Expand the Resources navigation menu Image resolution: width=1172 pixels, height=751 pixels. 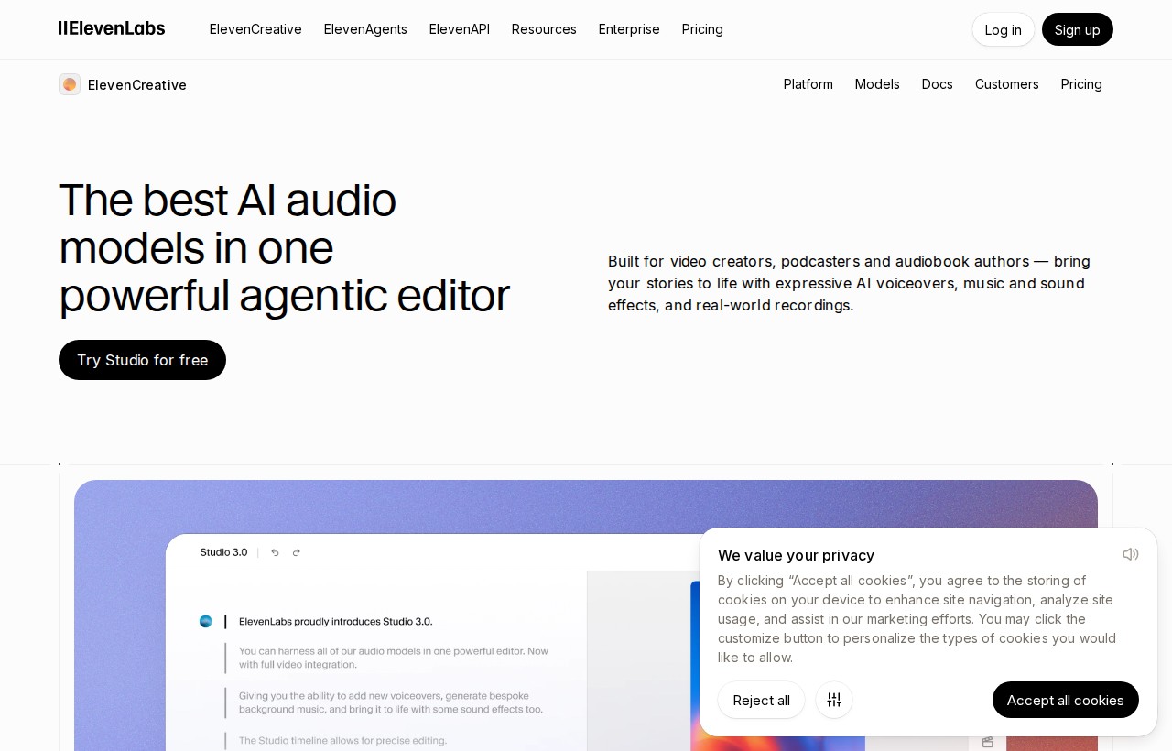pos(544,29)
